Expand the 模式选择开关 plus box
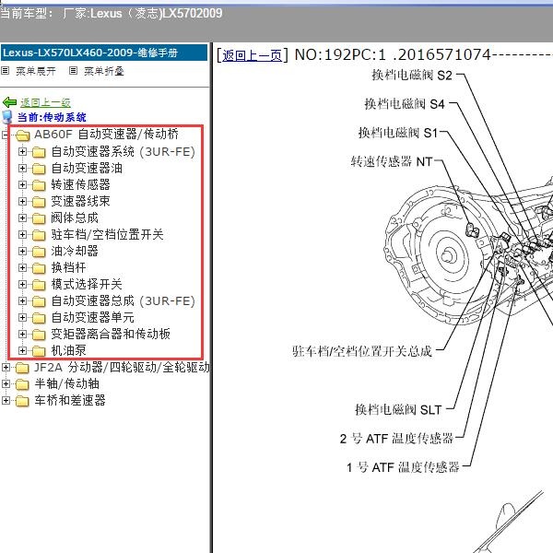The height and width of the screenshot is (553, 553). pos(22,284)
